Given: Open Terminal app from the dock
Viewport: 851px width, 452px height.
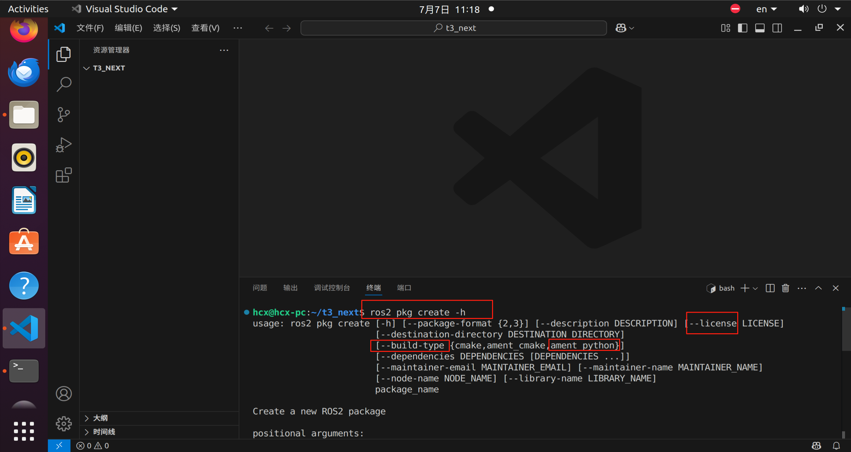Looking at the screenshot, I should click(x=24, y=371).
